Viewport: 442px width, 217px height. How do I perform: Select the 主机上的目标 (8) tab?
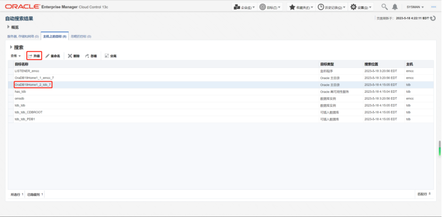tap(55, 37)
